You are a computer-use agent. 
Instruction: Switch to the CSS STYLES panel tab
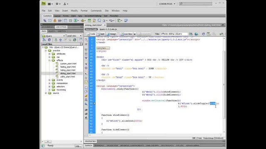(61, 27)
